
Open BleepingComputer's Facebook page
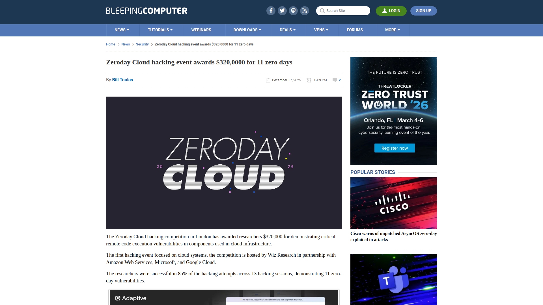271,11
